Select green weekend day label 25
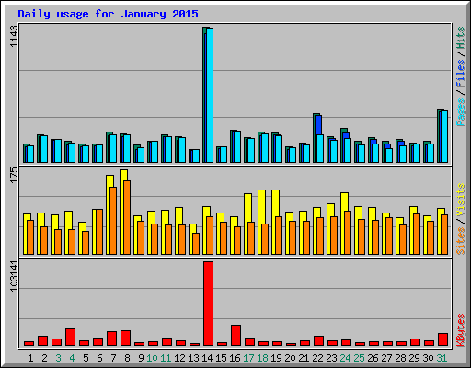This screenshot has height=368, width=471. point(359,358)
